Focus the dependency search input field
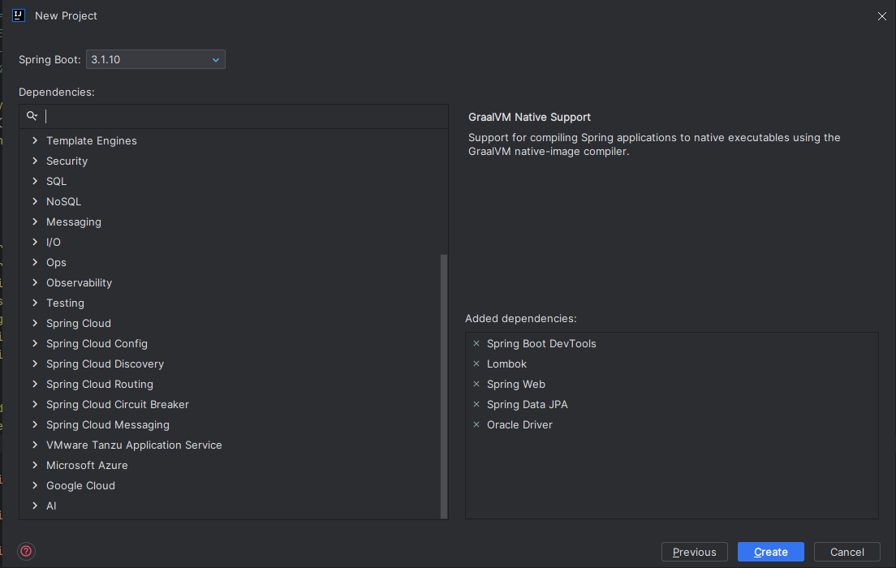The width and height of the screenshot is (896, 568). pos(243,116)
